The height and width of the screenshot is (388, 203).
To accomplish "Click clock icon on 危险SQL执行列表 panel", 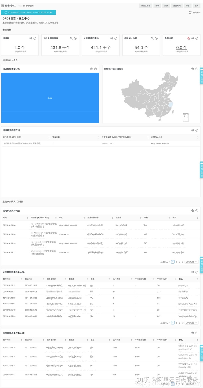I will coord(197,211).
